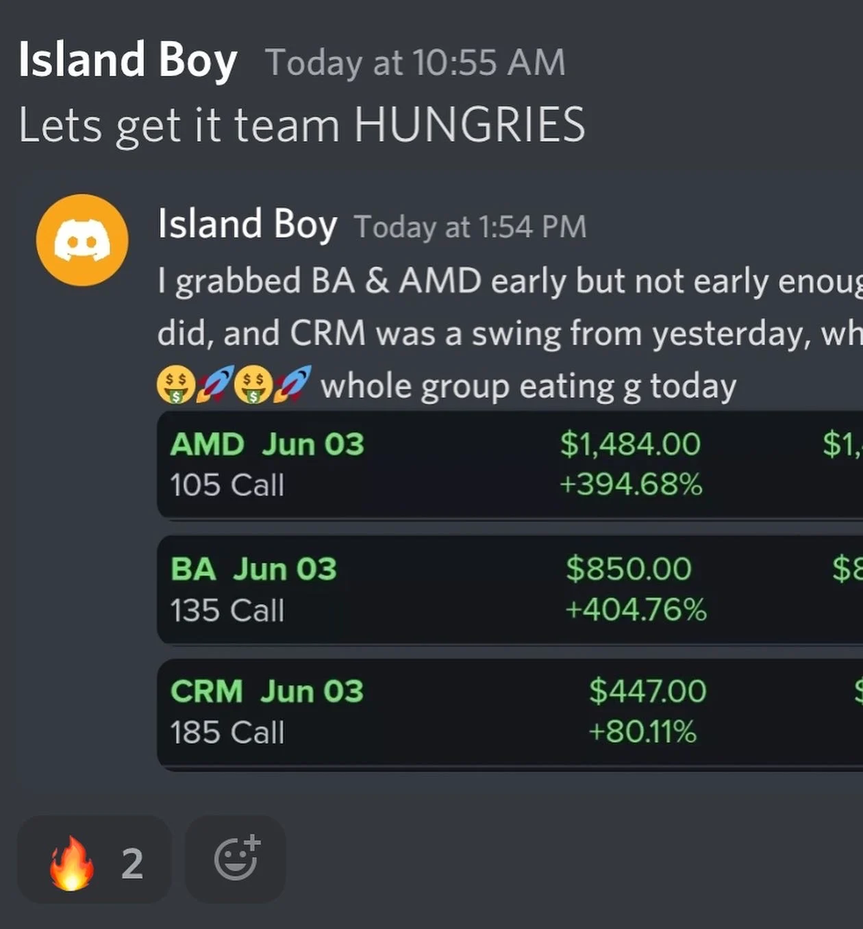Toggle the fire emoji reaction
863x929 pixels.
(x=94, y=860)
